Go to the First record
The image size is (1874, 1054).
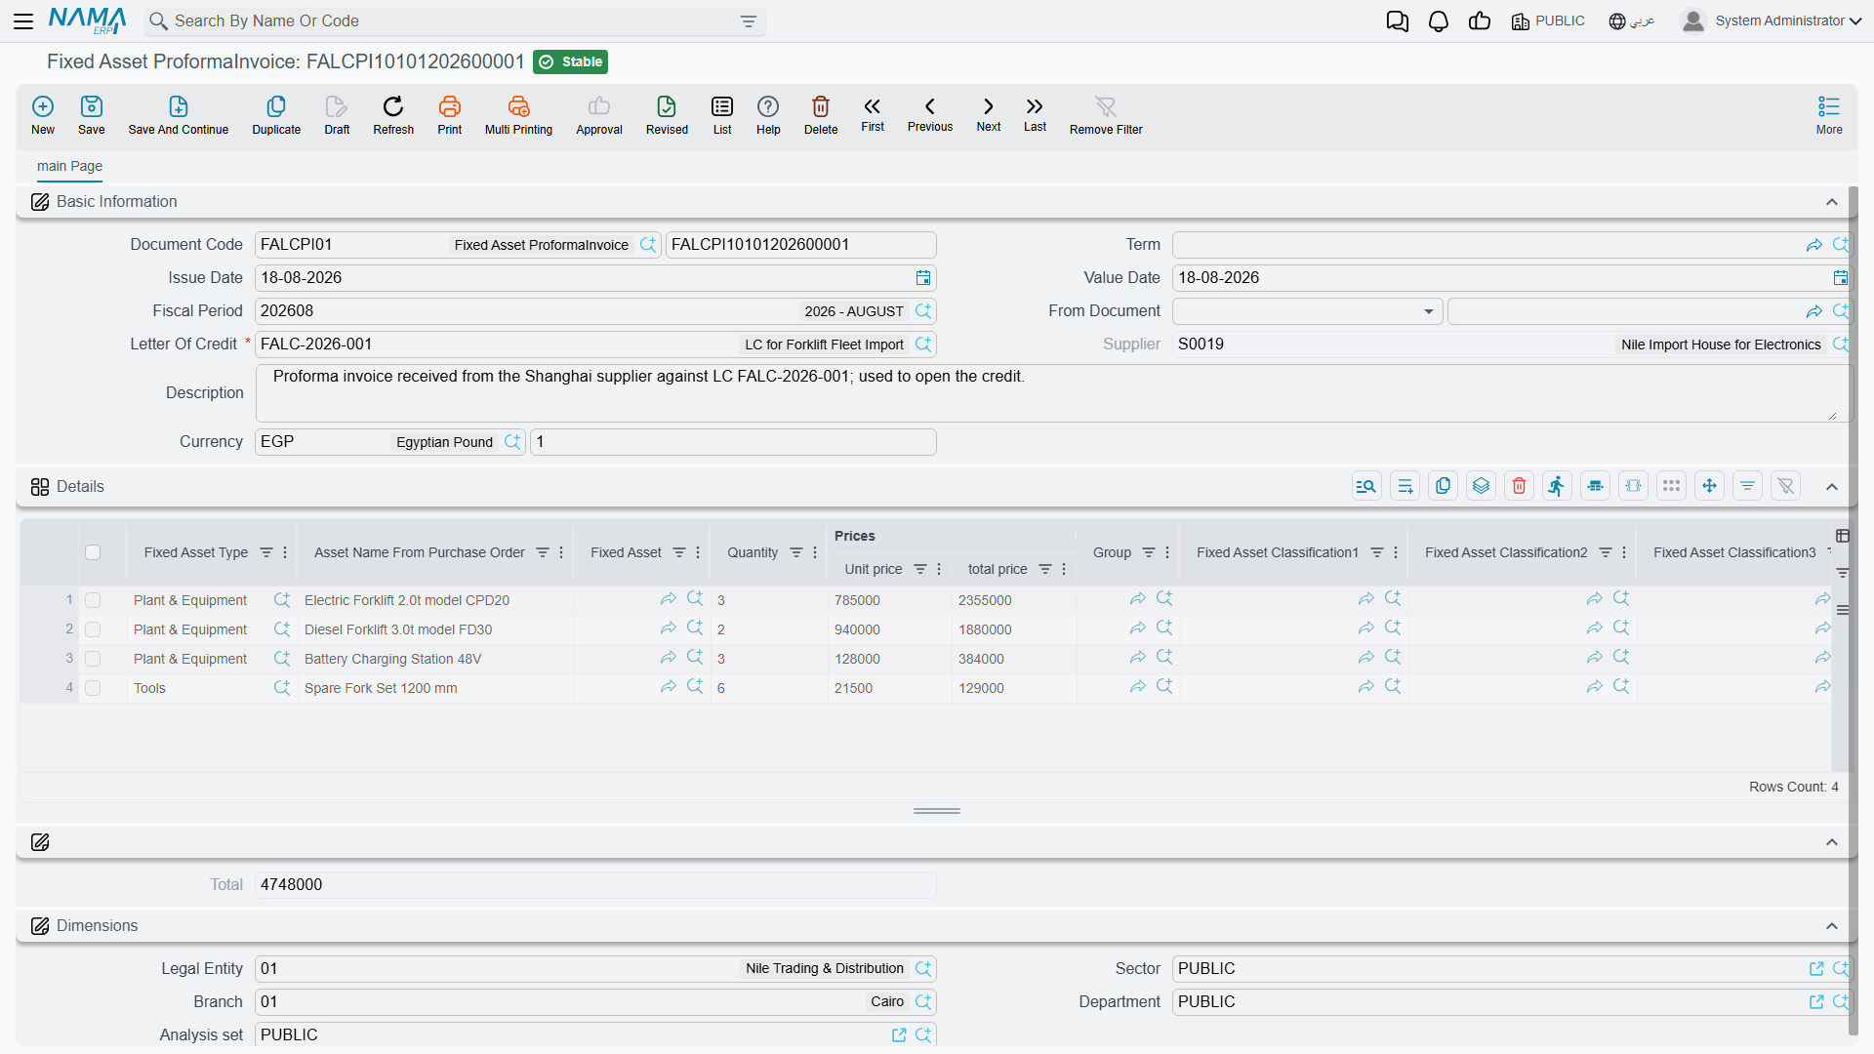click(x=873, y=114)
